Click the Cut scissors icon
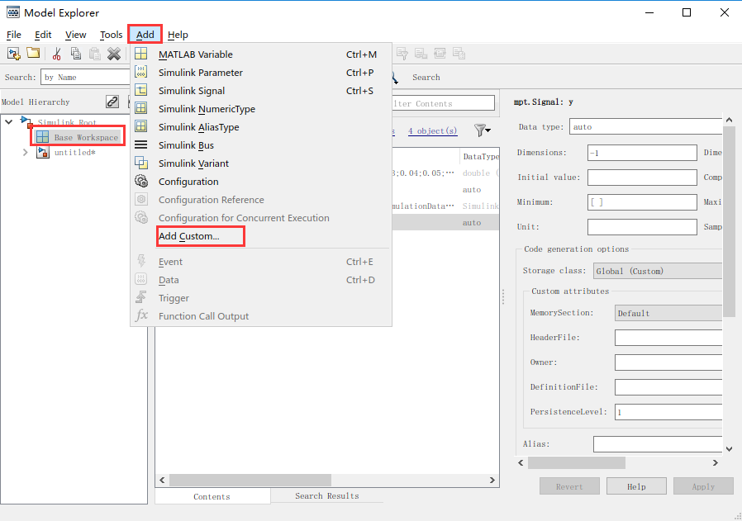 pyautogui.click(x=57, y=54)
